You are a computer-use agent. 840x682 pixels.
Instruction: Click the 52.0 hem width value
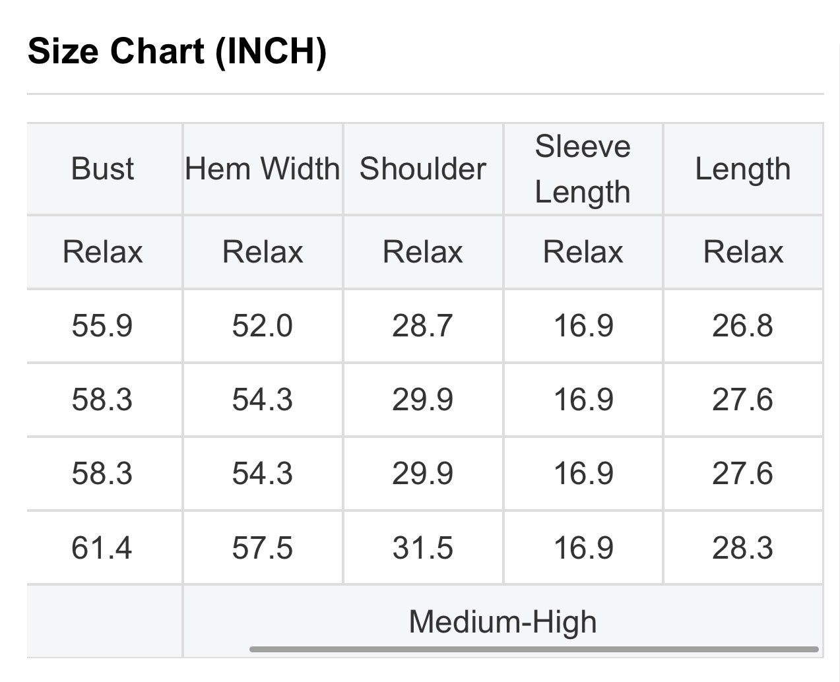point(263,326)
